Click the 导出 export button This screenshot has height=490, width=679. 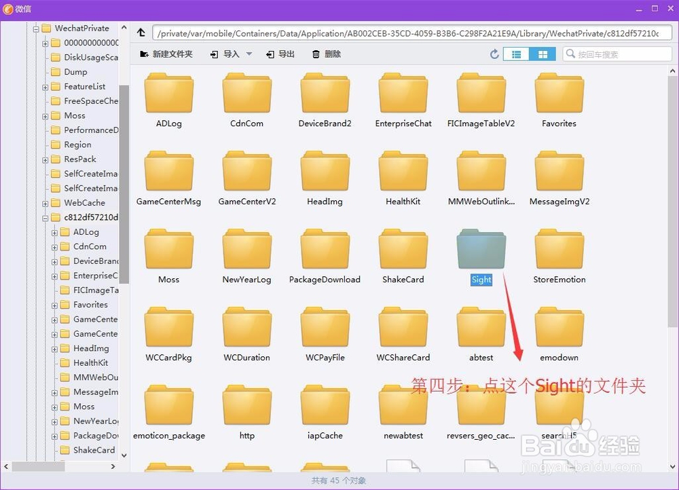(280, 54)
